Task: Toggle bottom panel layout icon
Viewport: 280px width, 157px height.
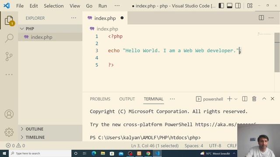Action: coord(229,6)
